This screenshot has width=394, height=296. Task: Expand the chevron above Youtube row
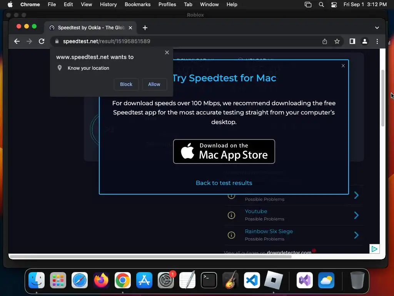pos(356,195)
